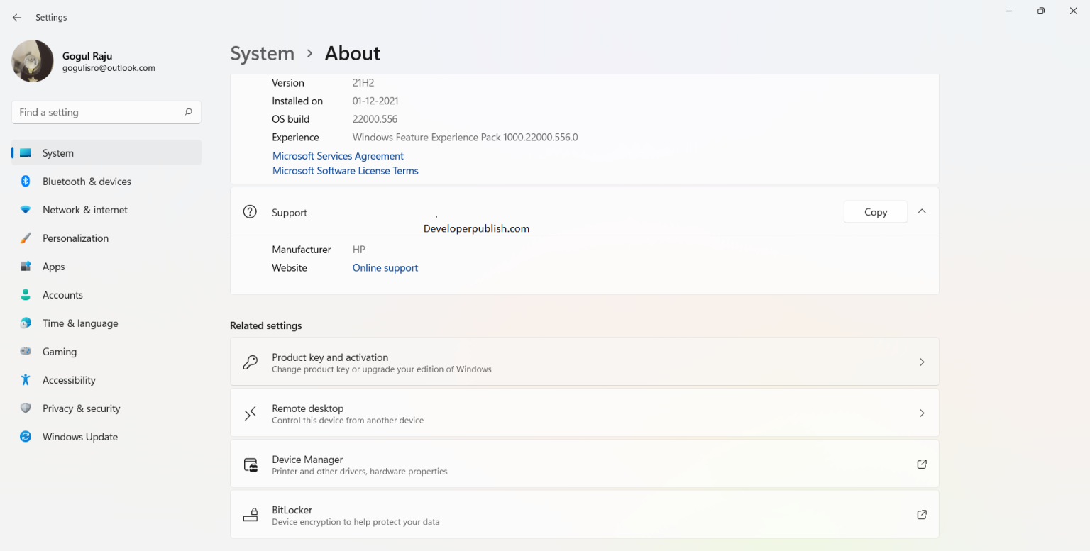The height and width of the screenshot is (551, 1090).
Task: Click the Personalization paintbrush icon
Action: [x=26, y=238]
